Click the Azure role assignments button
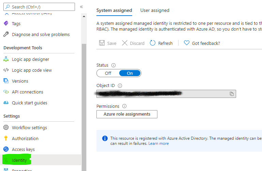262x171 pixels. pos(127,114)
